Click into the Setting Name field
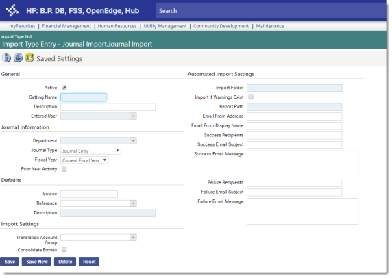Screen dimensions: 392x278 pyautogui.click(x=83, y=97)
